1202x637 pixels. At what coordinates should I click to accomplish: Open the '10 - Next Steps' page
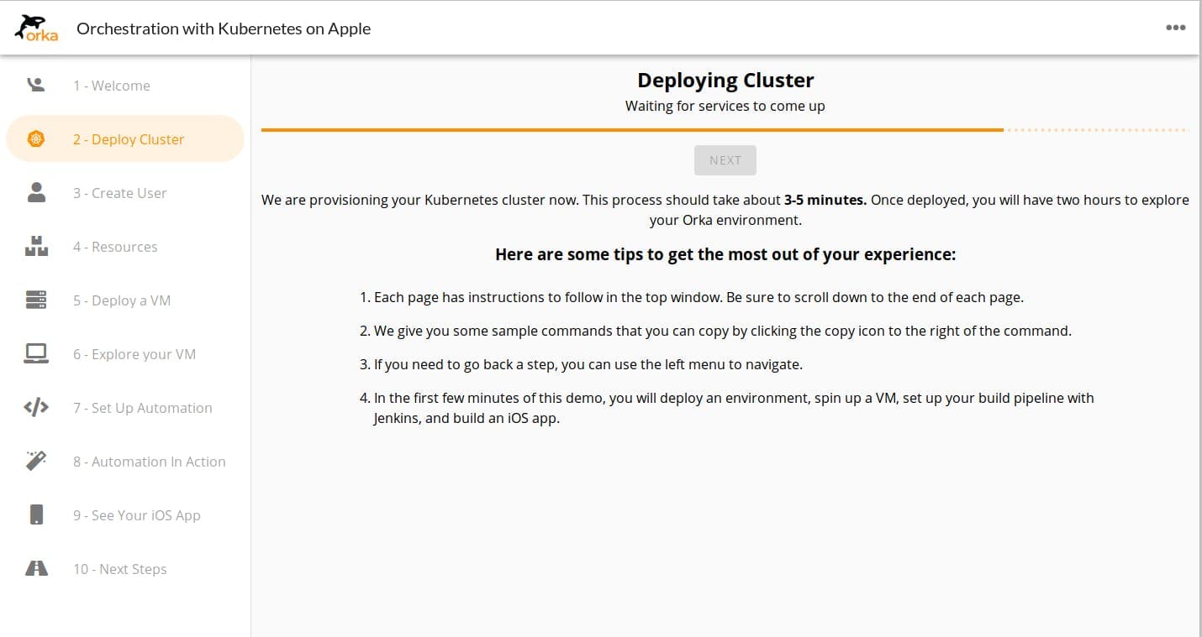[x=120, y=568]
